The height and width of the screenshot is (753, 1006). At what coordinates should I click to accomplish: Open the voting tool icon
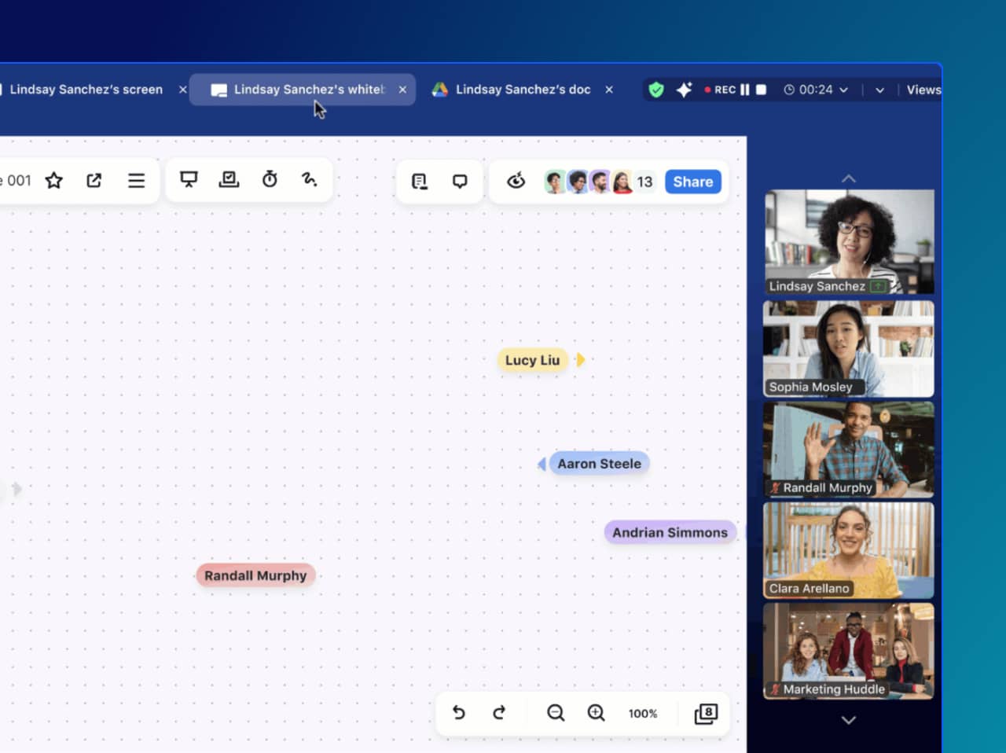(x=229, y=180)
